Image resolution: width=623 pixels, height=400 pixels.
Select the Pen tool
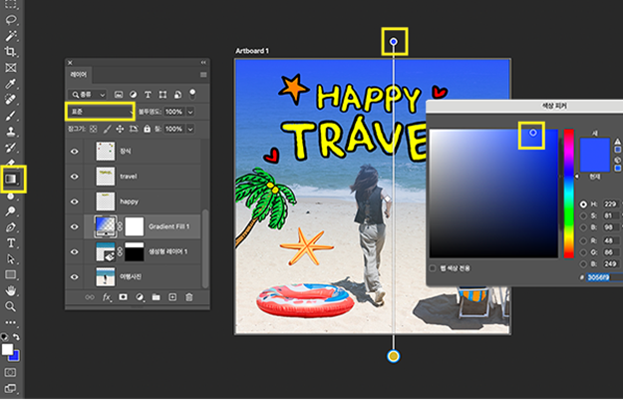(x=11, y=227)
